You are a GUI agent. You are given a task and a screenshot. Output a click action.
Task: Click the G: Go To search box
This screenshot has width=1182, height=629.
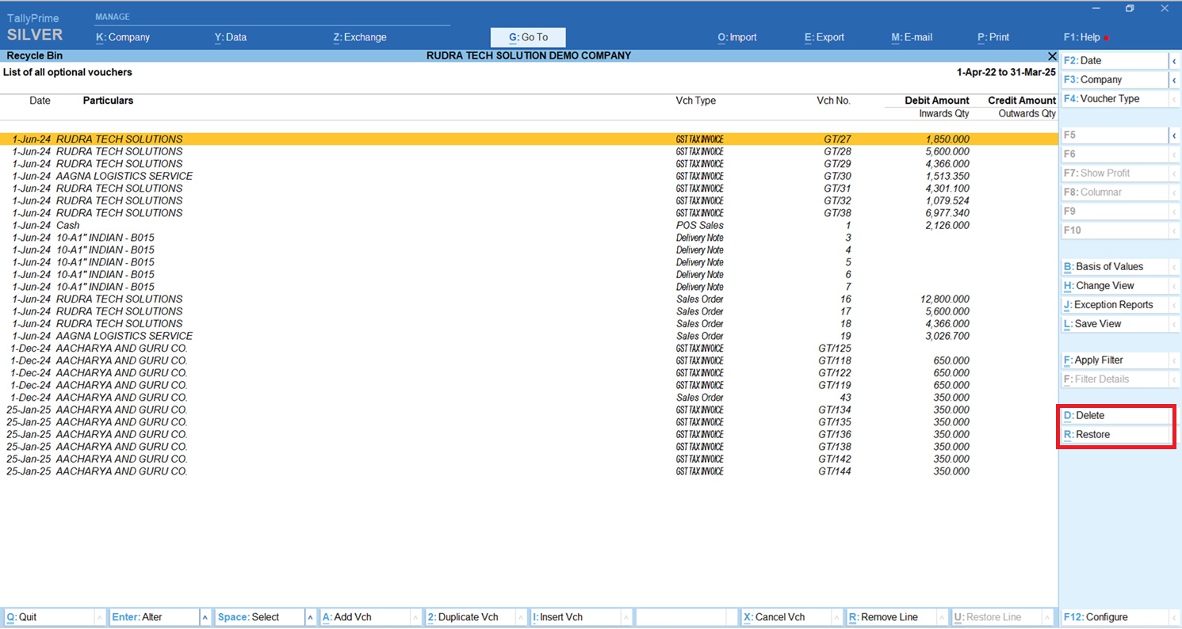point(528,37)
